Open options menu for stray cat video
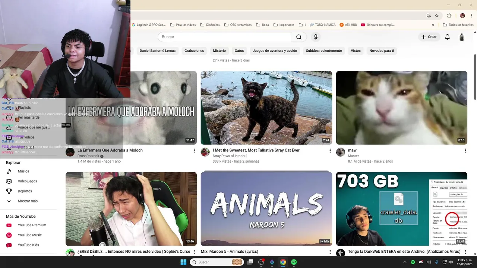This screenshot has width=477, height=268. 330,151
